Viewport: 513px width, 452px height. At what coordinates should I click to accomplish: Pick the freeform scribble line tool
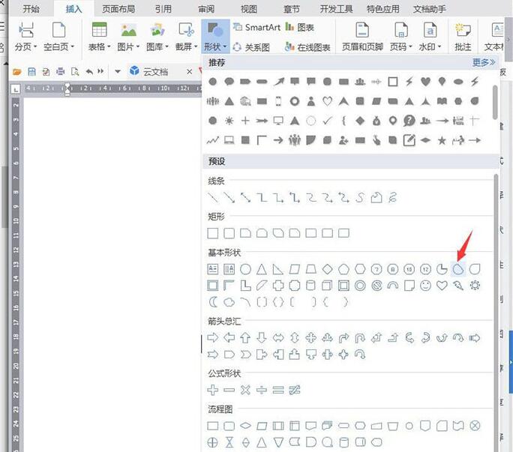pyautogui.click(x=392, y=197)
